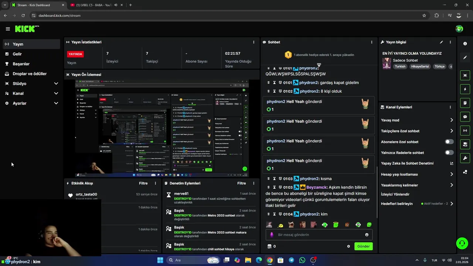
Task: Open Hedefleri belirleyin chevron
Action: [x=452, y=204]
